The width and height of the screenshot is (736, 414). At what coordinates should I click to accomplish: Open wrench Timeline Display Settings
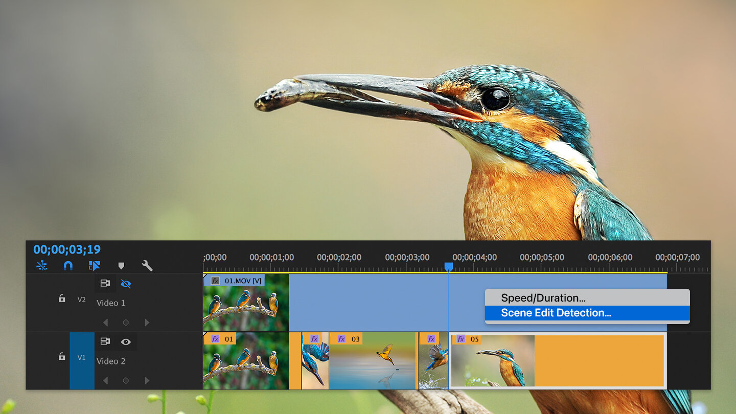[147, 266]
